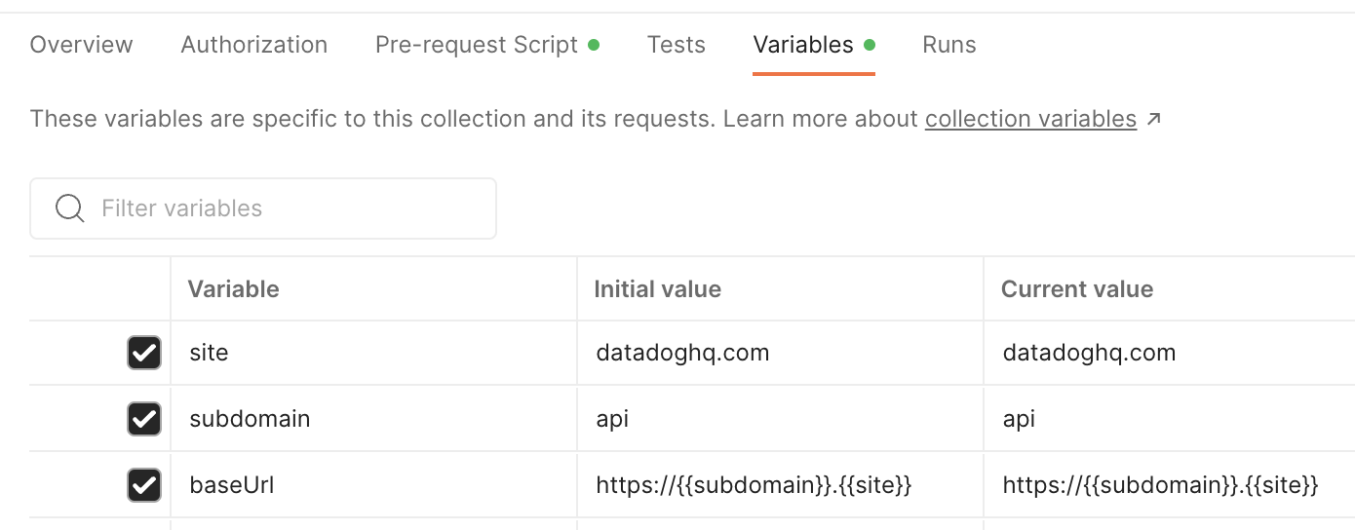Select the Variables tab
The width and height of the screenshot is (1355, 530).
(803, 45)
